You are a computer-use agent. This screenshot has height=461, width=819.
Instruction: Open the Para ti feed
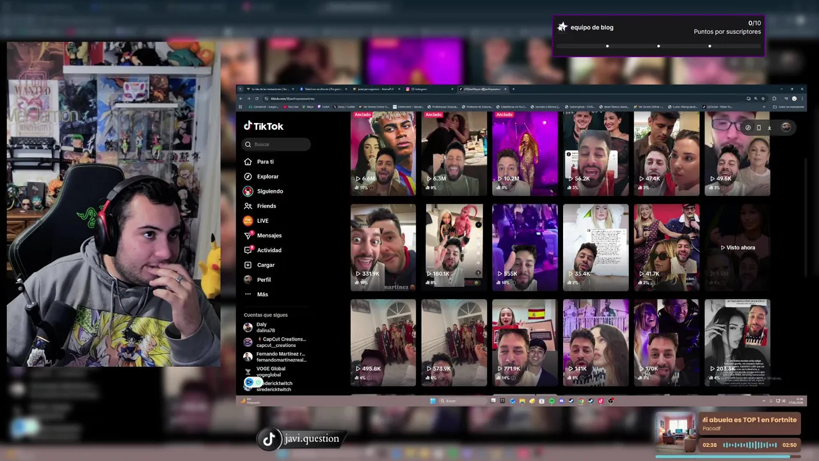click(259, 162)
